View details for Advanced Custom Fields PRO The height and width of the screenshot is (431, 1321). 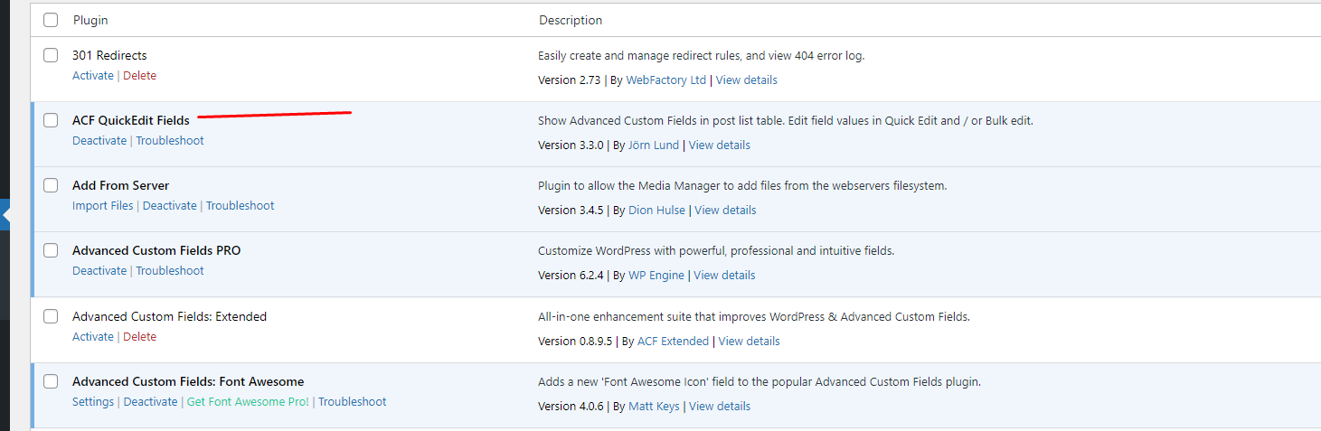(x=724, y=276)
